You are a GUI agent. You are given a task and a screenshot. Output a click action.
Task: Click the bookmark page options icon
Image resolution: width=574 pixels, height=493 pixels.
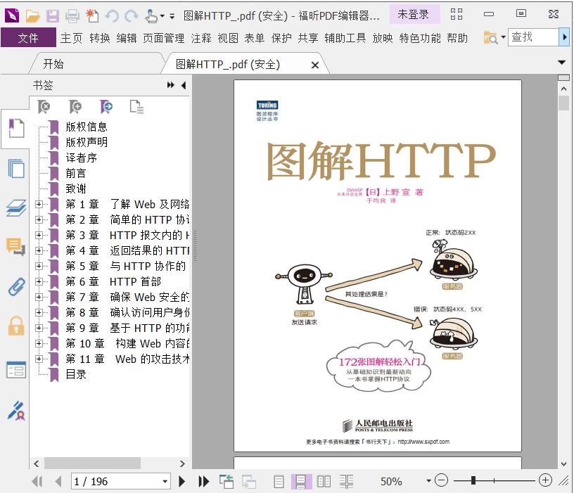pos(136,107)
